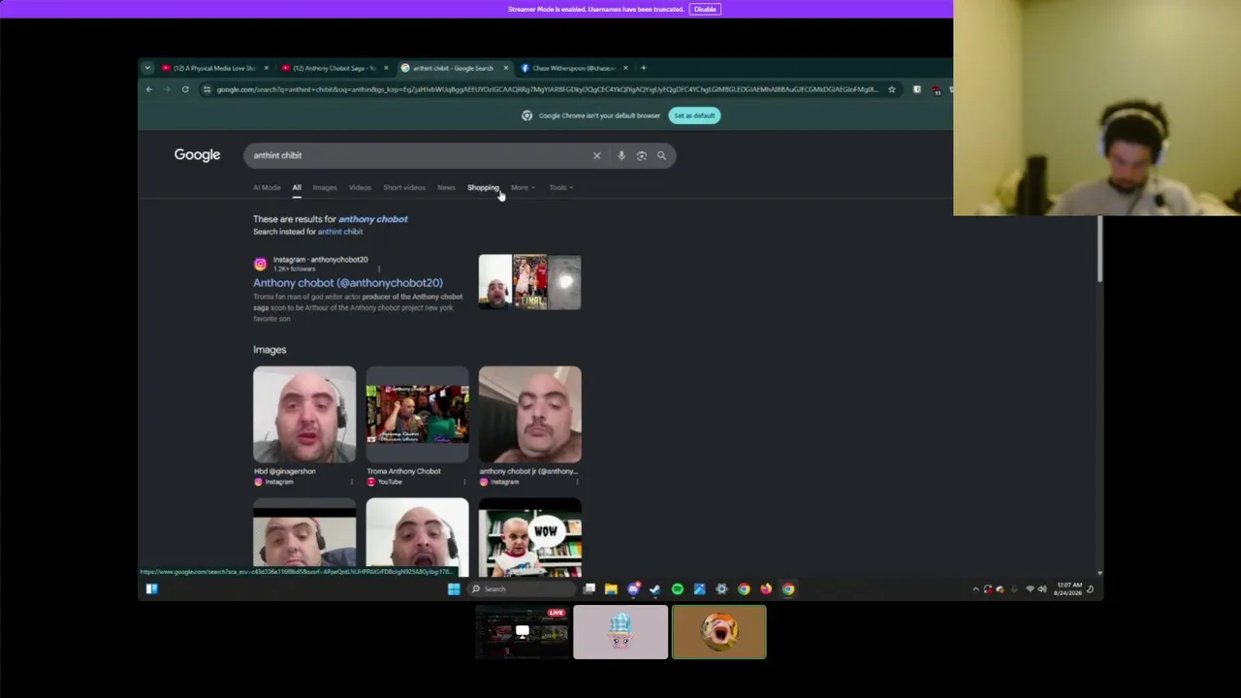Click the page's vertical scrollbar

coord(1099,248)
